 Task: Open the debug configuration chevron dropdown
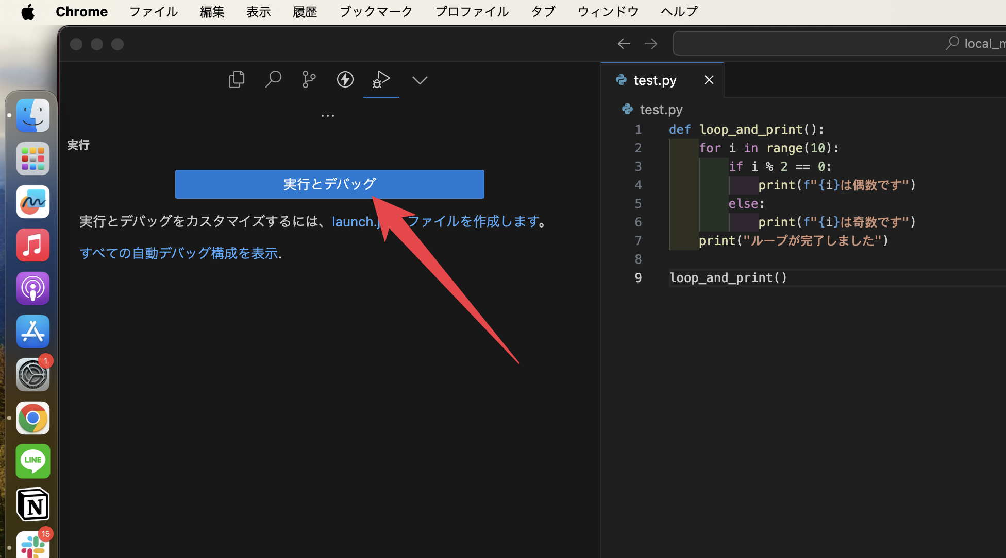click(420, 80)
